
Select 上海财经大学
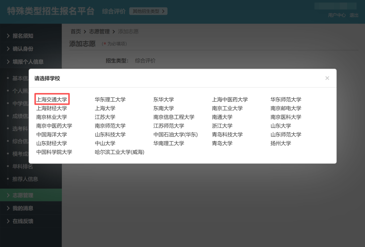[x=52, y=108]
